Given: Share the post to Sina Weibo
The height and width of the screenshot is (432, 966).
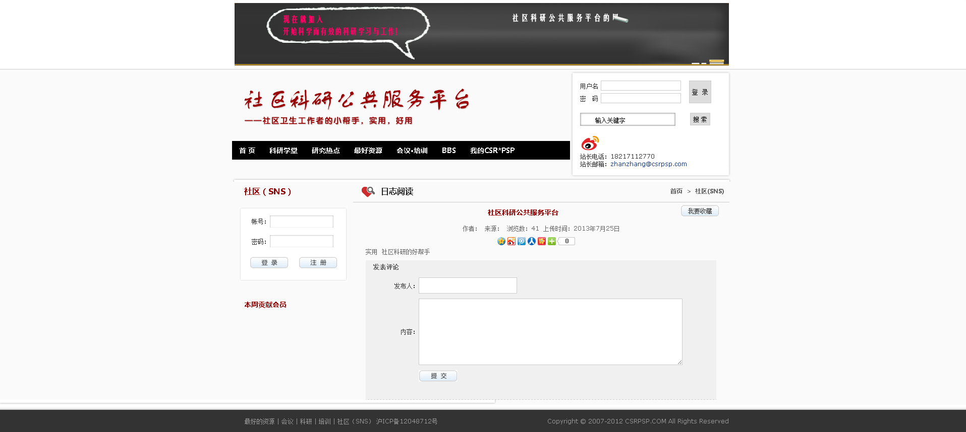Looking at the screenshot, I should click(511, 241).
